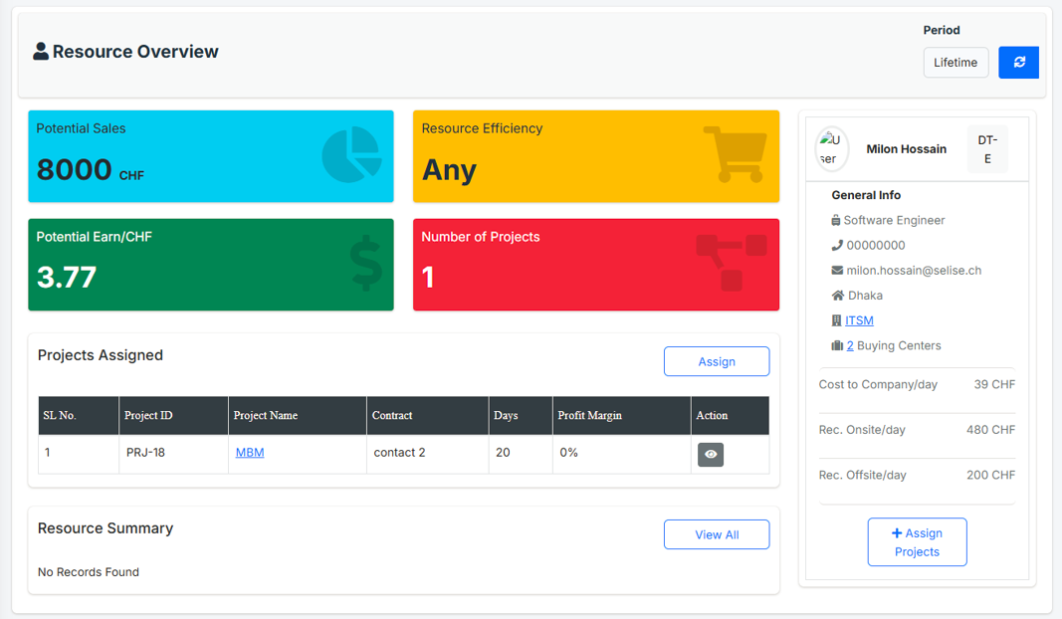Click the eye icon for PRJ-18 row
Screen dimensions: 1062x619
[x=711, y=454]
